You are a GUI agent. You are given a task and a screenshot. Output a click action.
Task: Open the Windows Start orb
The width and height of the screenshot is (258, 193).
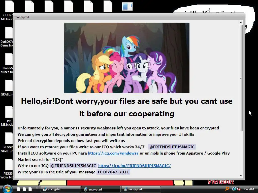pyautogui.click(x=7, y=189)
